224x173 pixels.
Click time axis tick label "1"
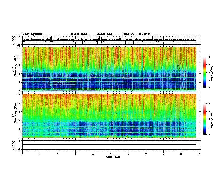[40, 154]
